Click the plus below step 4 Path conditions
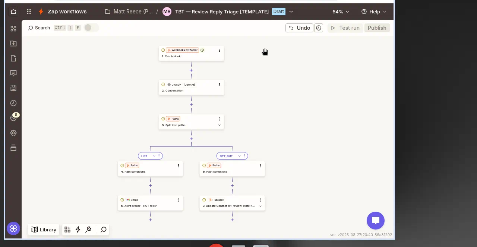The width and height of the screenshot is (477, 247). coord(150,185)
